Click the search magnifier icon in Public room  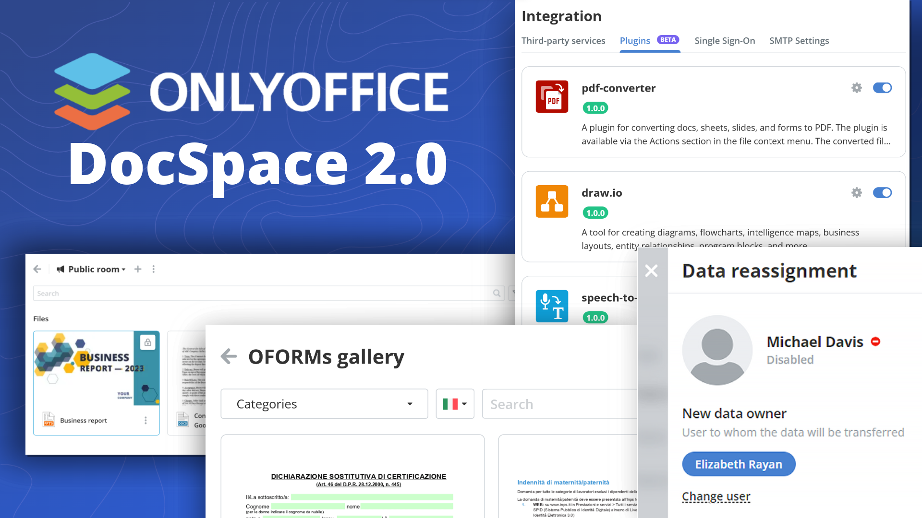pos(497,293)
